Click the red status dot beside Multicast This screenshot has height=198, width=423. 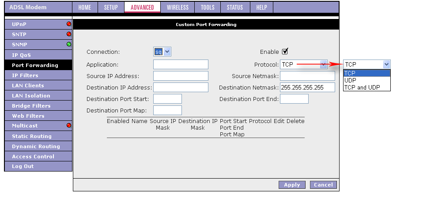point(69,125)
